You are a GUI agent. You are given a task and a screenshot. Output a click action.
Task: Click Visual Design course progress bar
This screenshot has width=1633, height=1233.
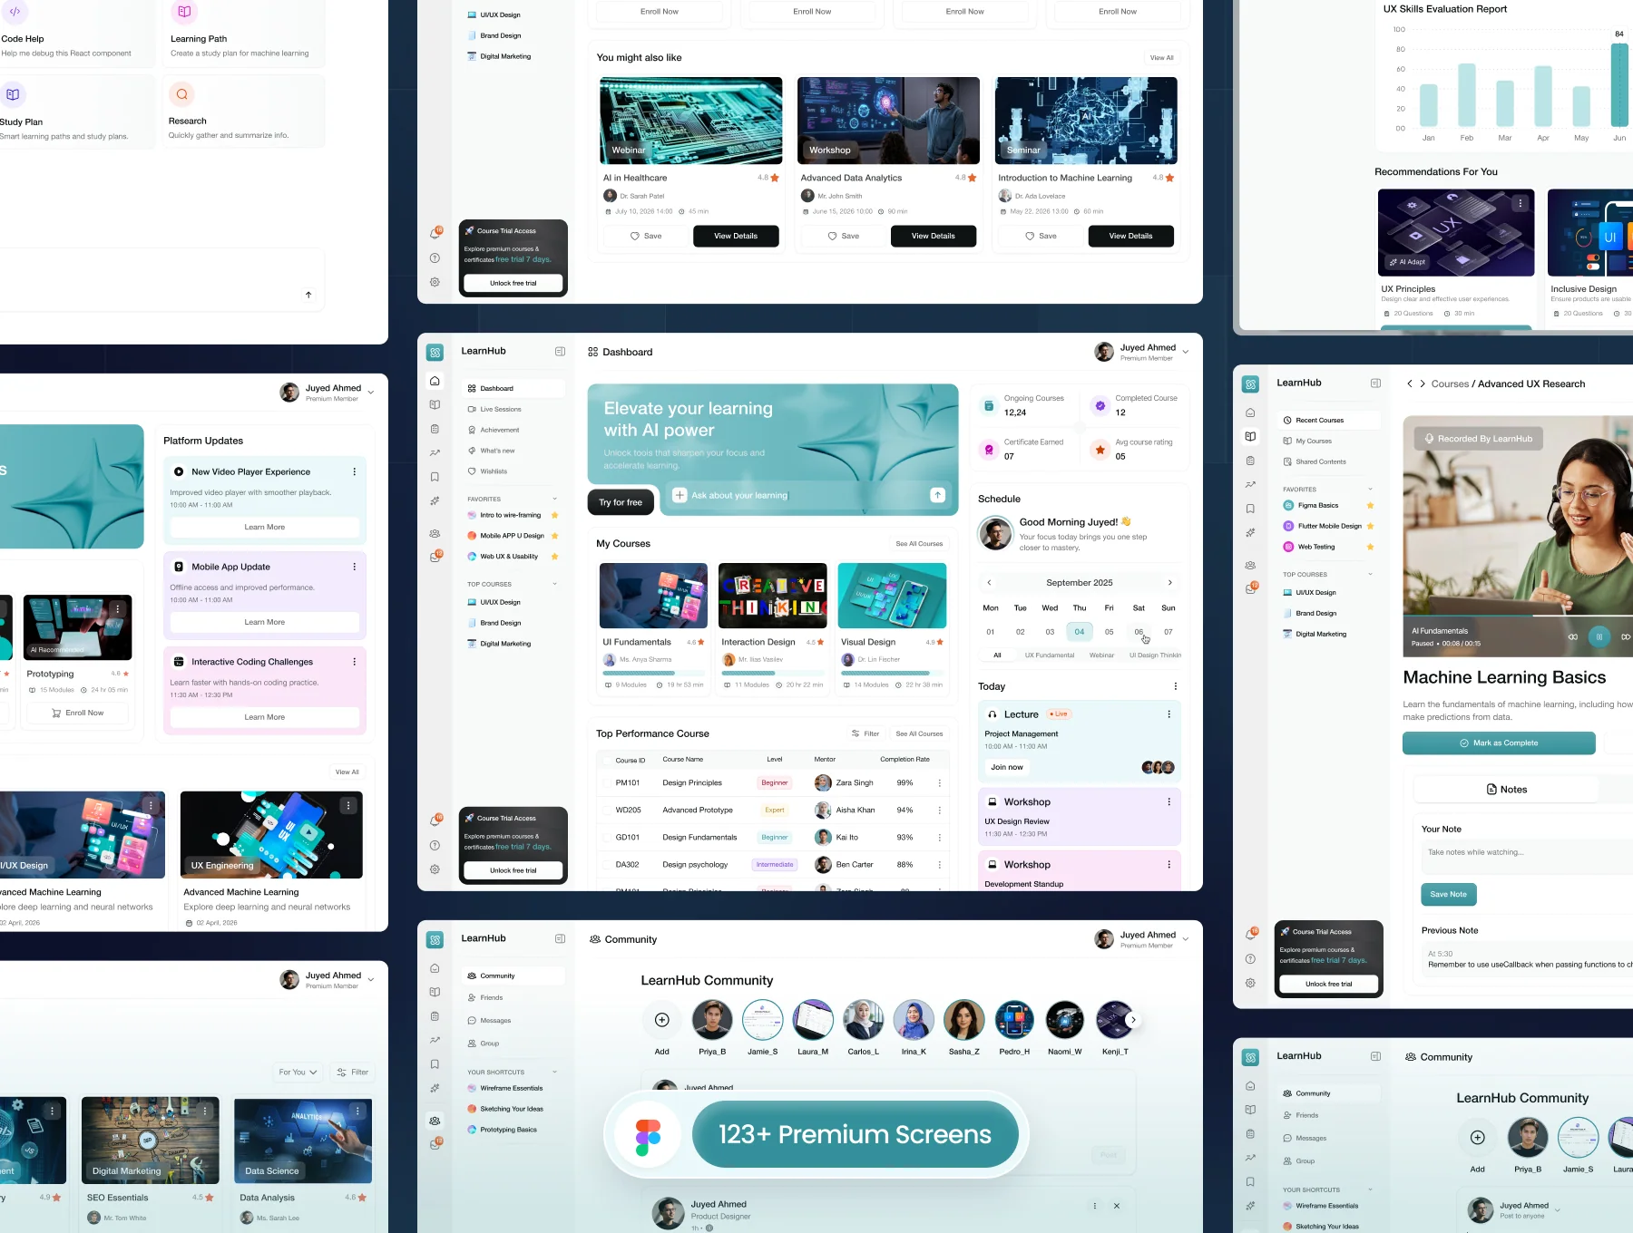891,674
